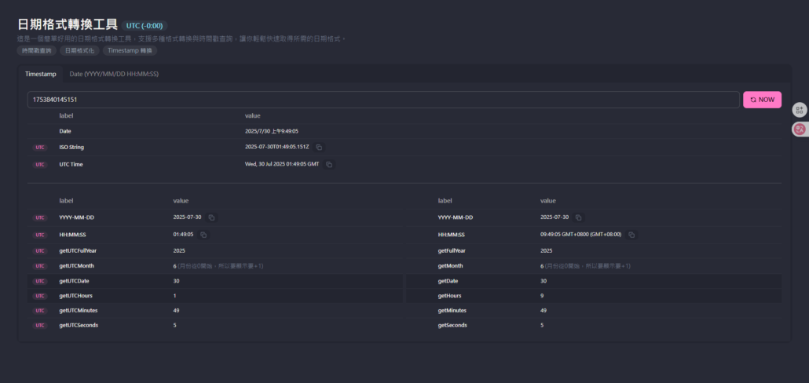Copy the ISO String value
809x383 pixels.
[x=319, y=148]
